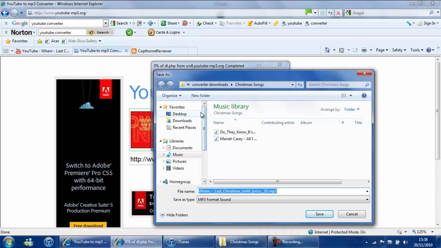Collapse the Libraries tree group

coord(160,141)
